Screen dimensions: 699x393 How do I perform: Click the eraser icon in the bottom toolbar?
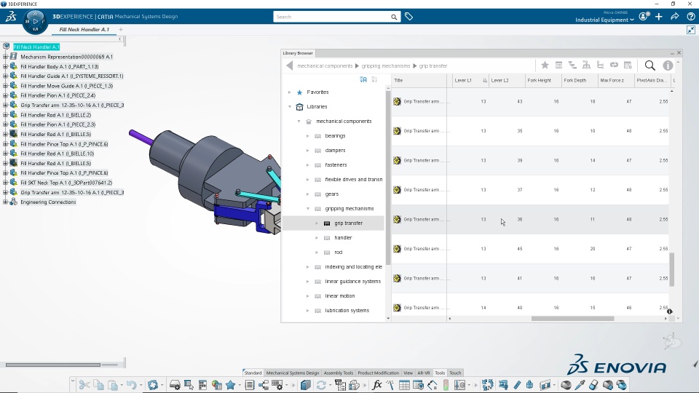pyautogui.click(x=593, y=385)
